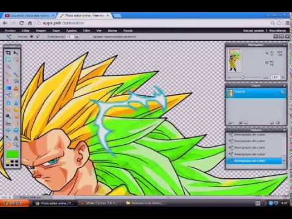Add a new layer in Capas panel
The width and height of the screenshot is (292, 219).
(x=272, y=123)
